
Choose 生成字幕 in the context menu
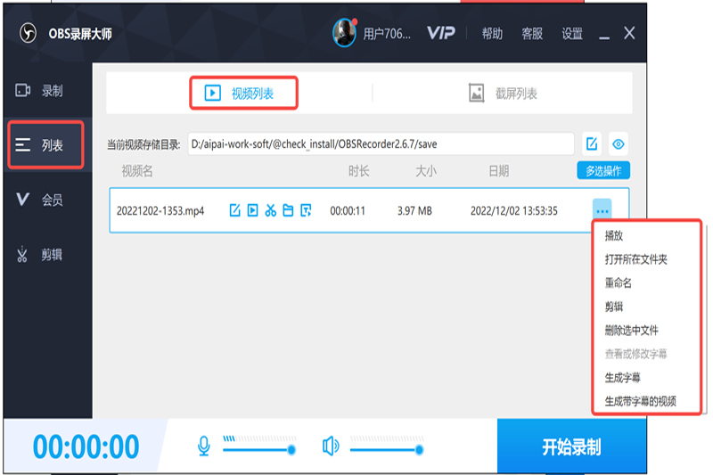tap(622, 378)
